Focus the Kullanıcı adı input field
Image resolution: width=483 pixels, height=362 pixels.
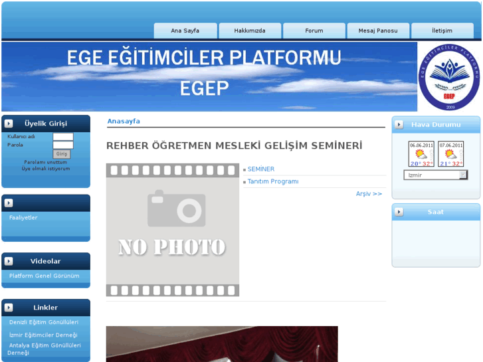pyautogui.click(x=63, y=136)
